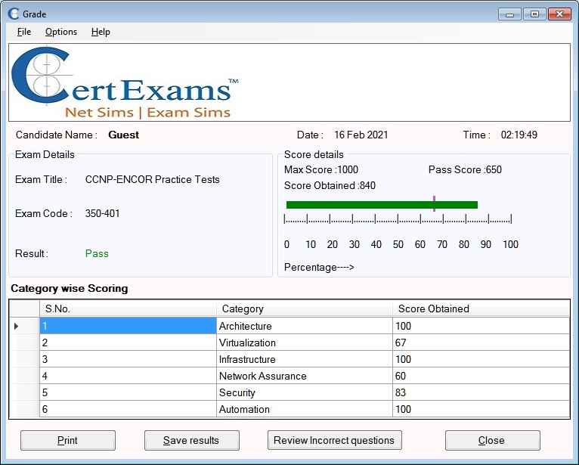Open Review Incorrect questions
This screenshot has height=465, width=579.
click(334, 440)
